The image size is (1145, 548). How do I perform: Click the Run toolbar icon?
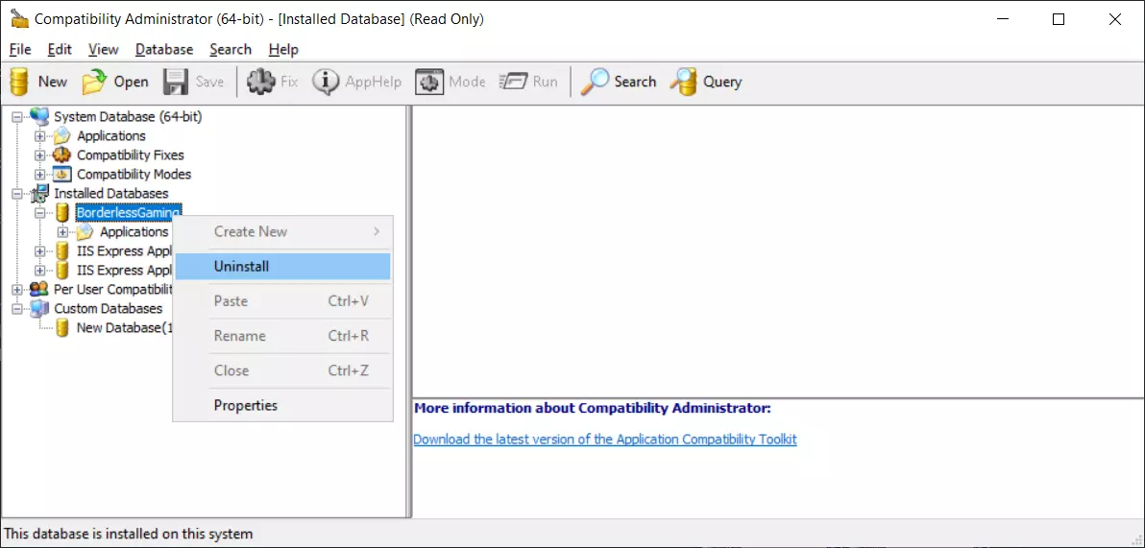point(513,82)
